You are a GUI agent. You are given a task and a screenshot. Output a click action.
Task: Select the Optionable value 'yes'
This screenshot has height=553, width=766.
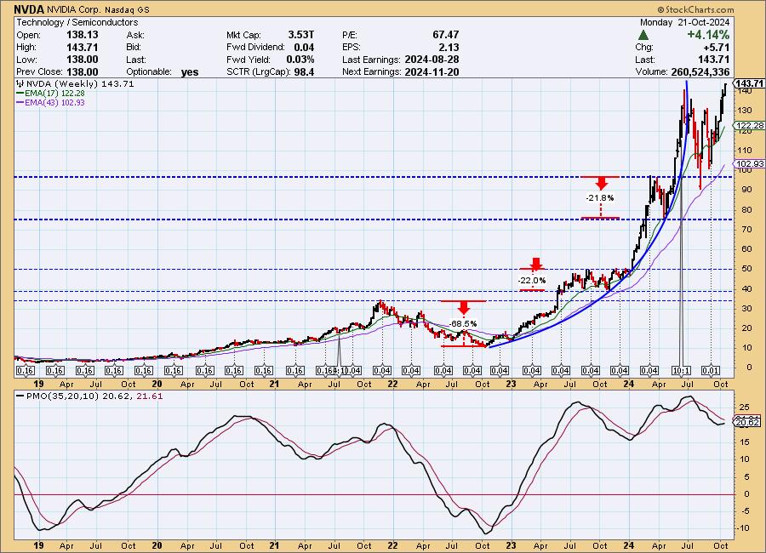[x=190, y=72]
